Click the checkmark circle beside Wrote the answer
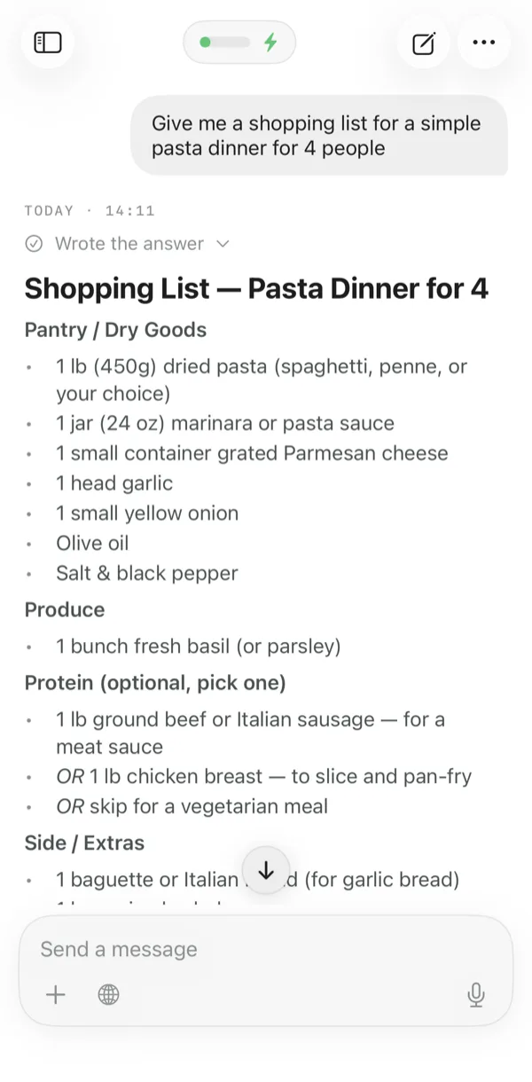 coord(35,243)
